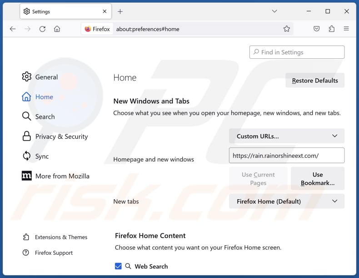Toggle the Web Search checkbox

pyautogui.click(x=118, y=266)
